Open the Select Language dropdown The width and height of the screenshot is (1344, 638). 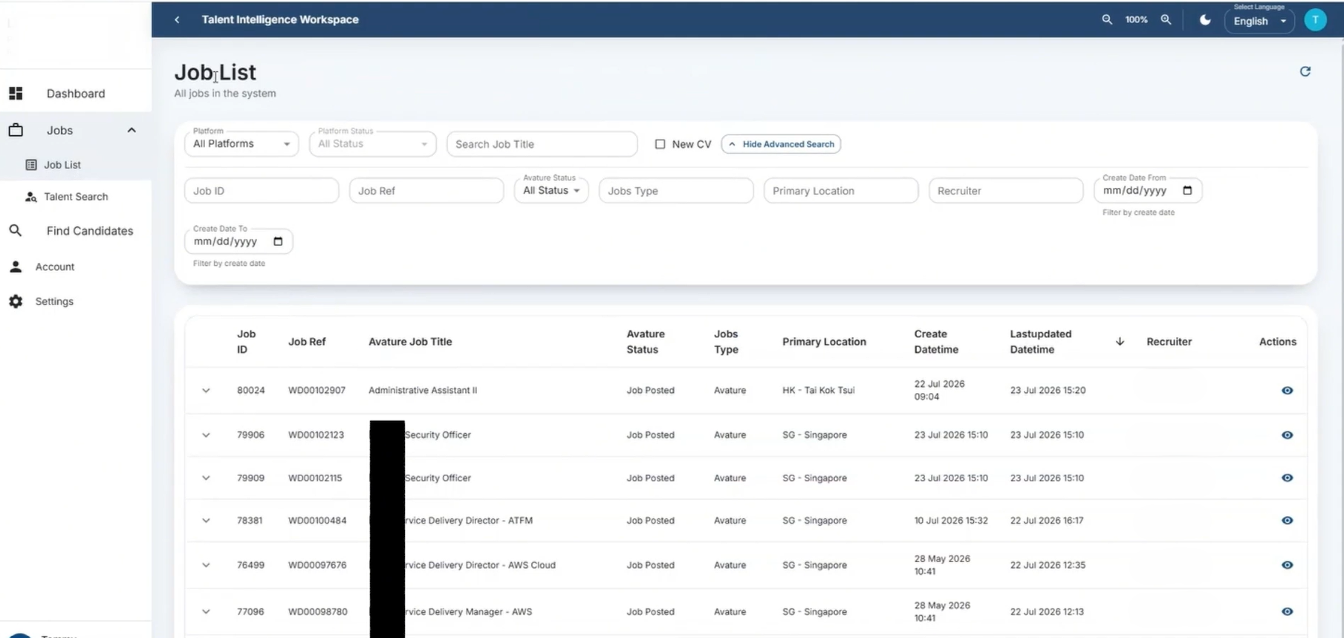click(1259, 21)
